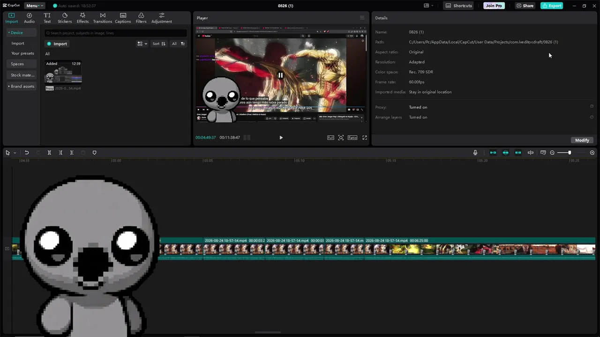Split the clip at the playhead
The image size is (600, 337).
pyautogui.click(x=49, y=153)
